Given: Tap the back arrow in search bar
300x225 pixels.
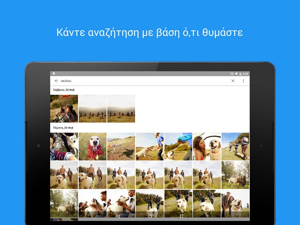Looking at the screenshot, I should coord(56,81).
